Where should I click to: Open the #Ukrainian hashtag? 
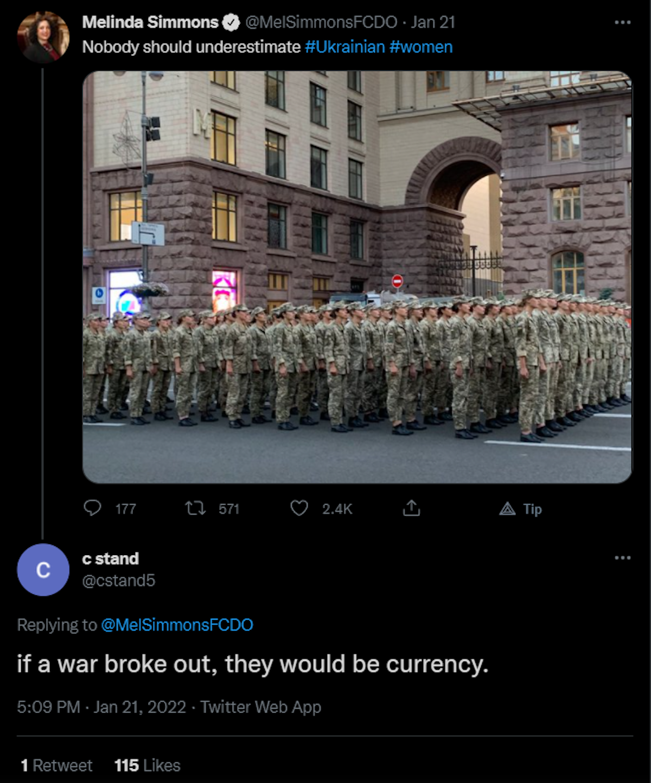click(x=345, y=47)
